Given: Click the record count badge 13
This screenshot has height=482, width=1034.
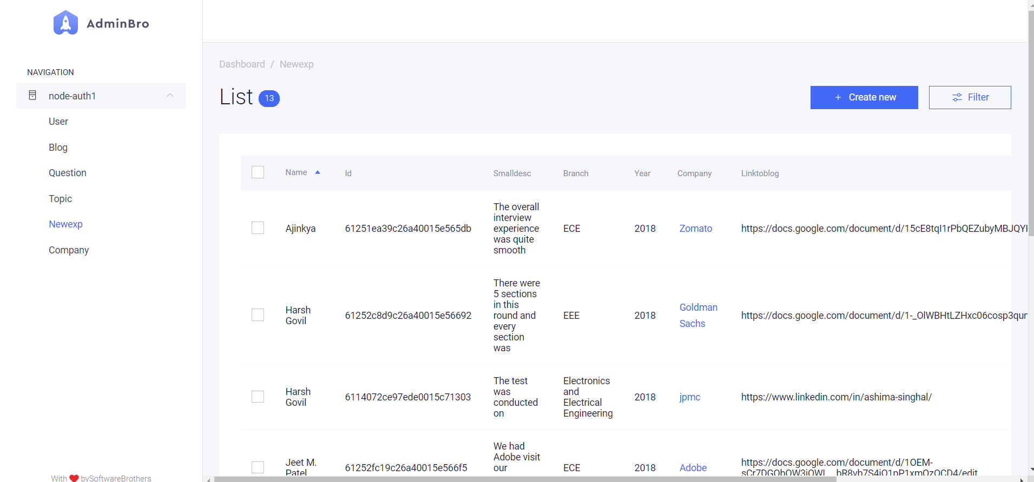Looking at the screenshot, I should (269, 98).
